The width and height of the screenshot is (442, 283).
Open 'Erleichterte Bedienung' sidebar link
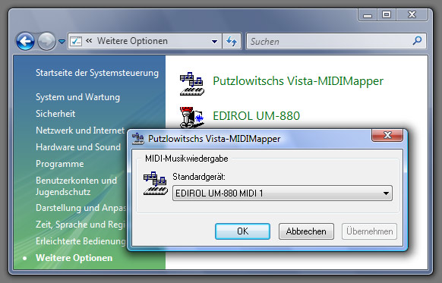tap(81, 241)
